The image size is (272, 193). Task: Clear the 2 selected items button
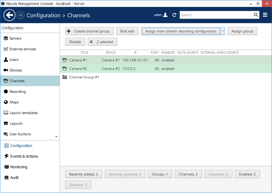102,42
